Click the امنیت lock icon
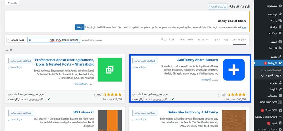The image size is (283, 131). 280,123
